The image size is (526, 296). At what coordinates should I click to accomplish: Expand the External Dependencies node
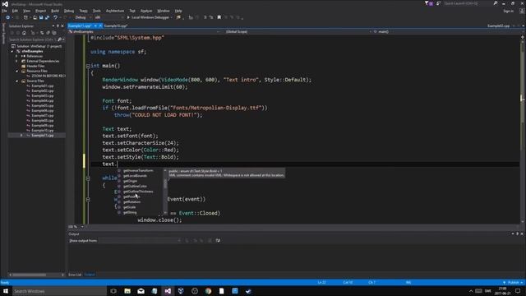click(x=16, y=61)
